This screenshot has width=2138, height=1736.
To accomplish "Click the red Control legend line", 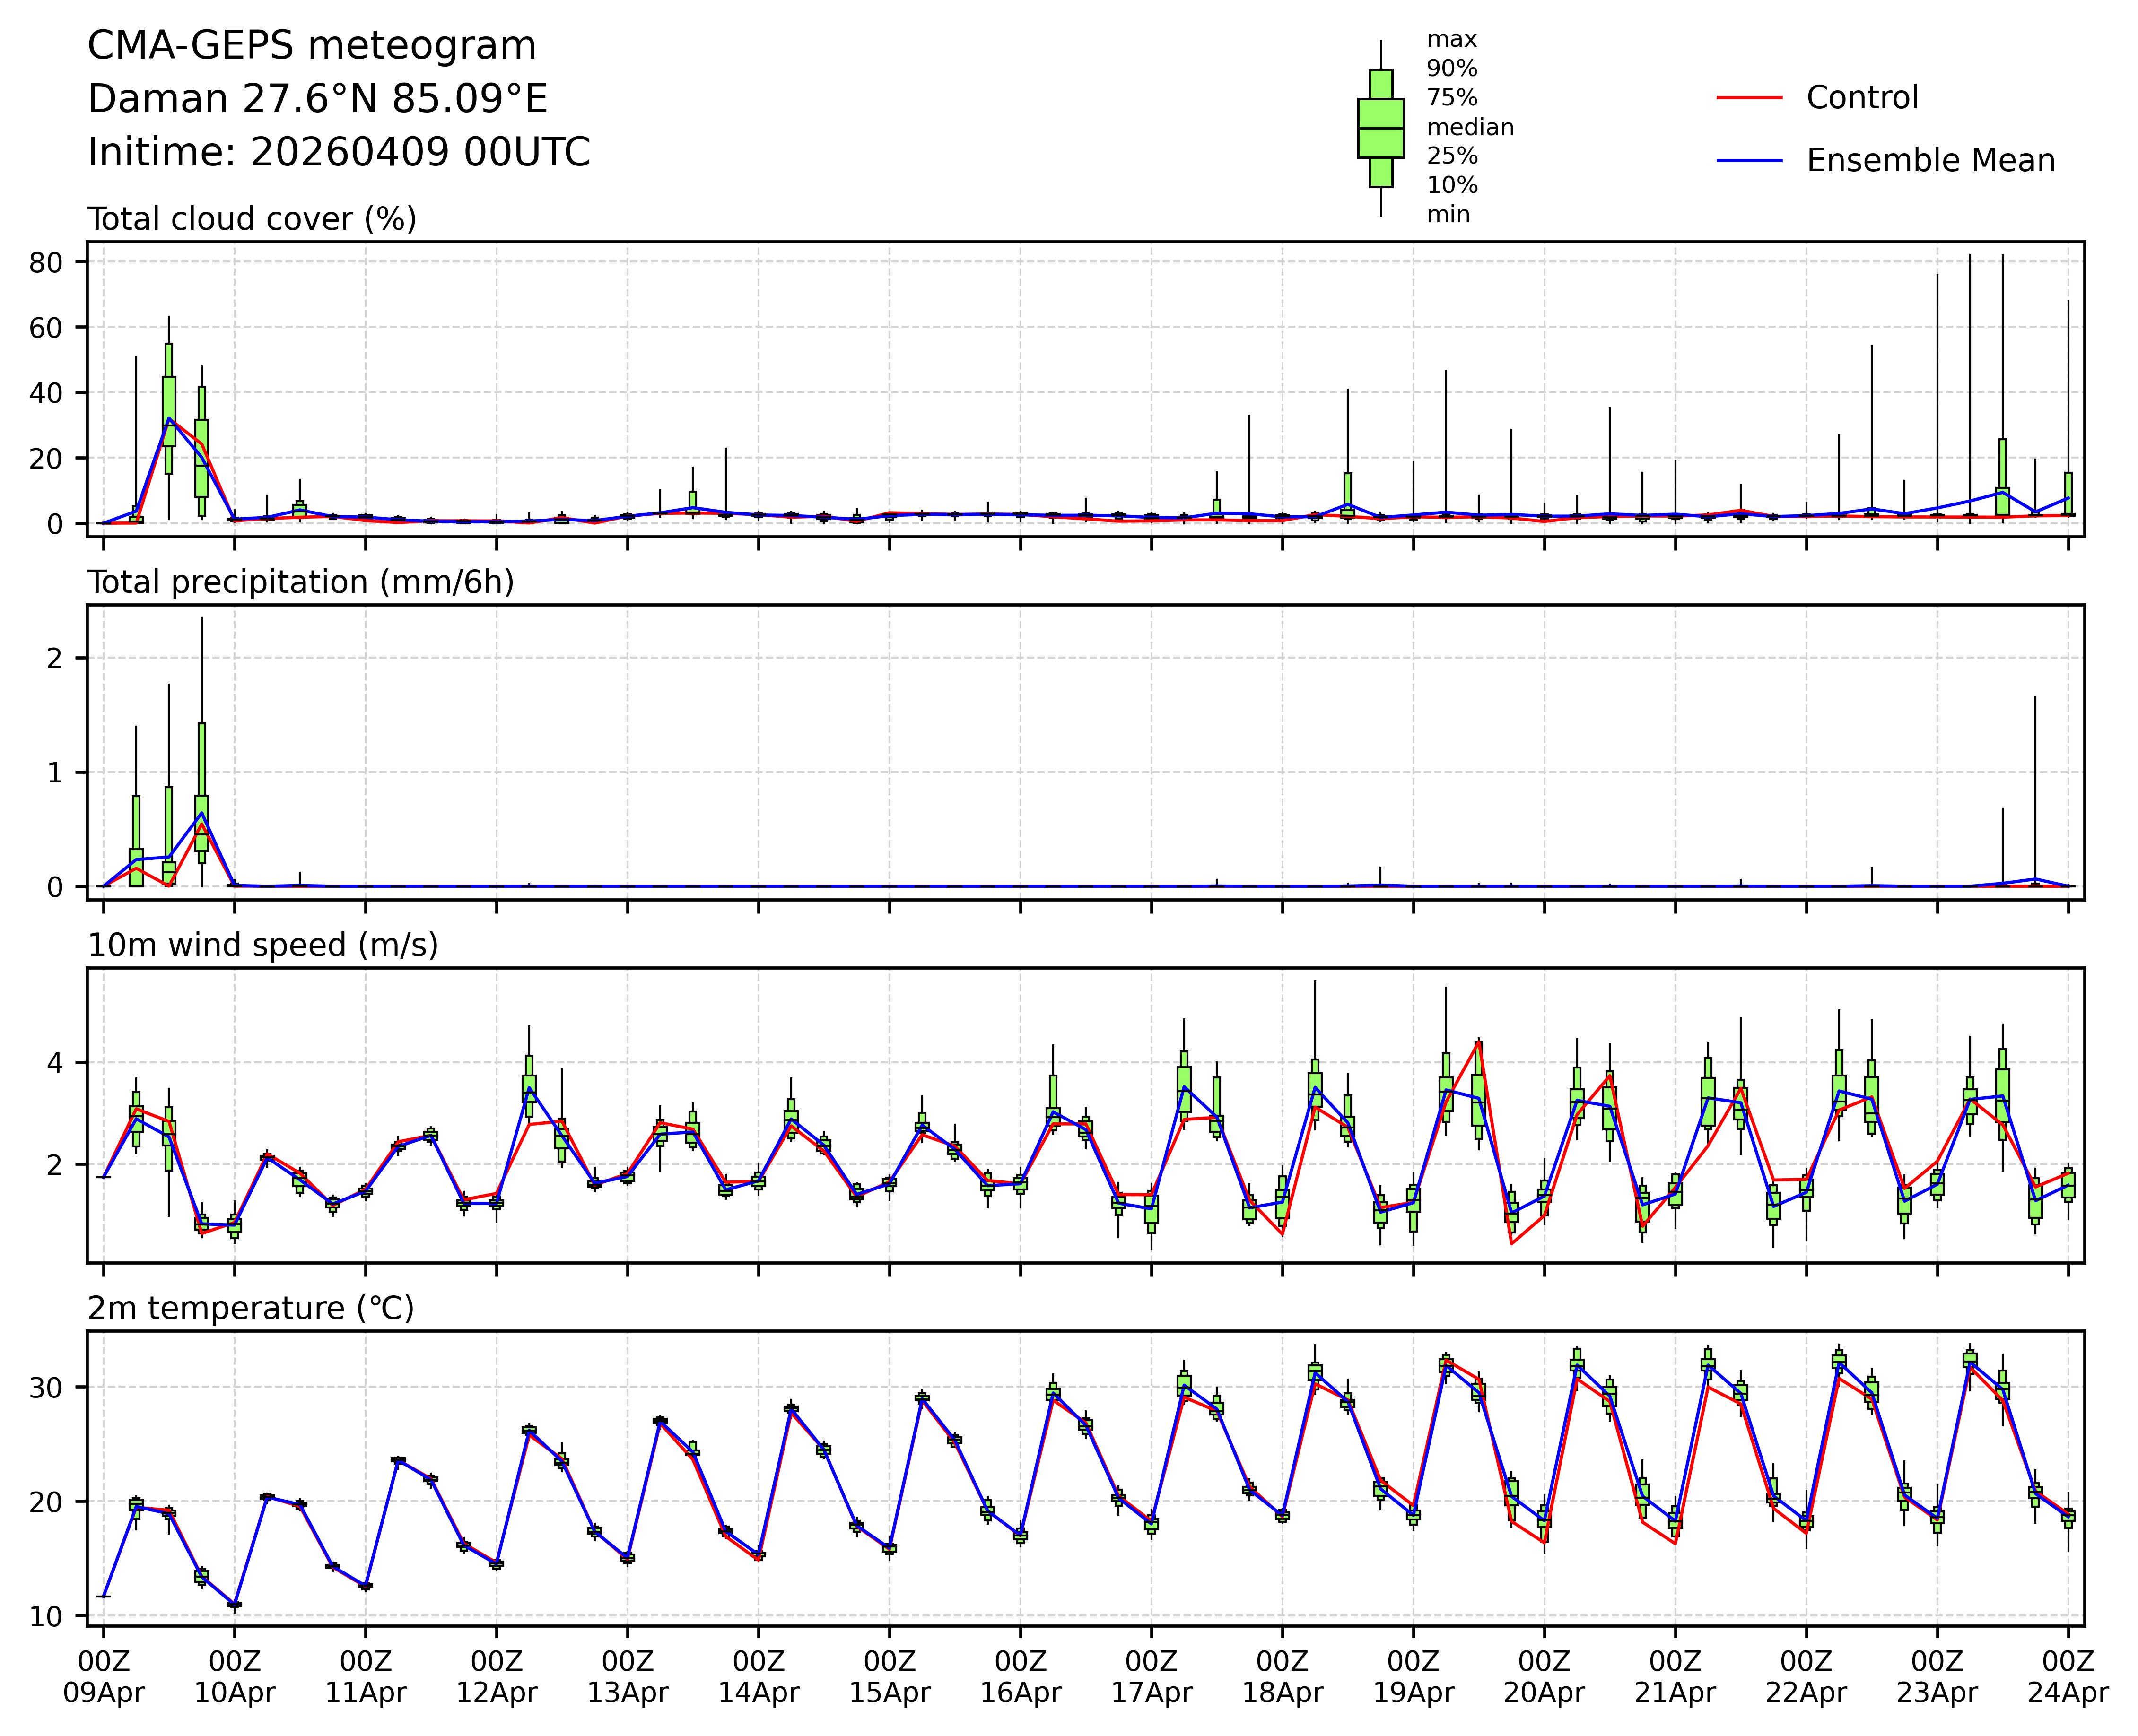I will (x=1749, y=98).
